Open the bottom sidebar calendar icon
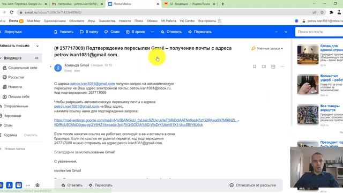 tap(19, 185)
